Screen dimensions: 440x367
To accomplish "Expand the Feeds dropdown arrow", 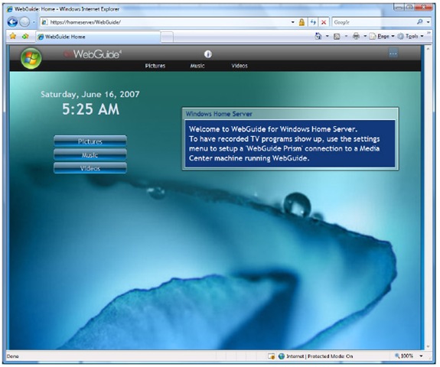I will click(346, 36).
